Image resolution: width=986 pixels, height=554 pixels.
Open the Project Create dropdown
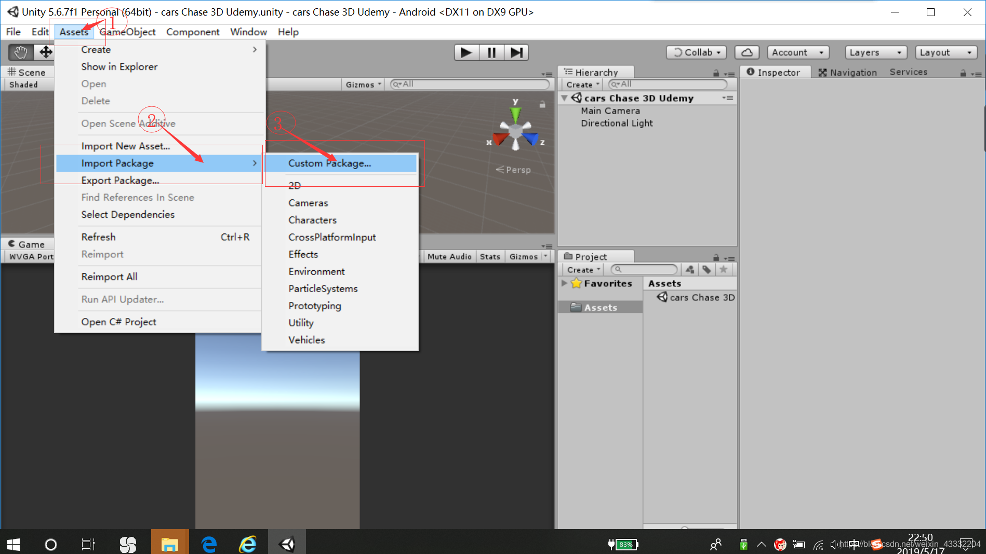click(x=583, y=270)
